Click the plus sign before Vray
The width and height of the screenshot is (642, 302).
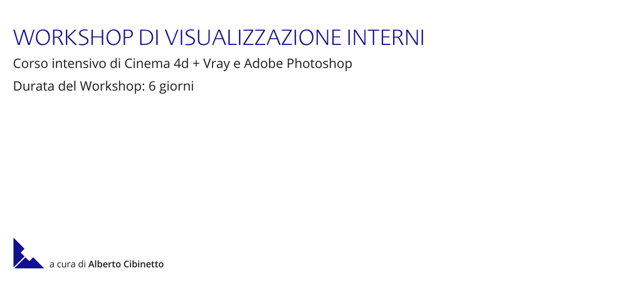196,64
